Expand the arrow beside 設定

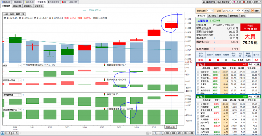point(260,2)
